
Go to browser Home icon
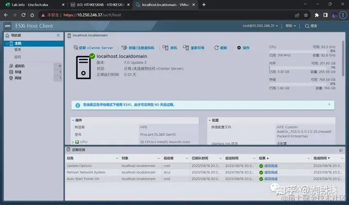pyautogui.click(x=32, y=15)
